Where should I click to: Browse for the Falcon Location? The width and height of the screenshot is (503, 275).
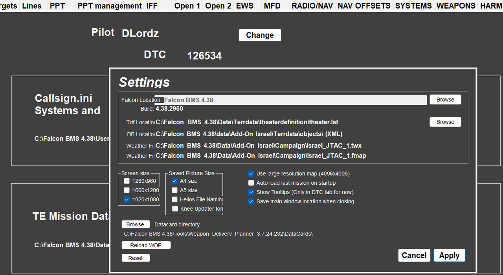(445, 100)
